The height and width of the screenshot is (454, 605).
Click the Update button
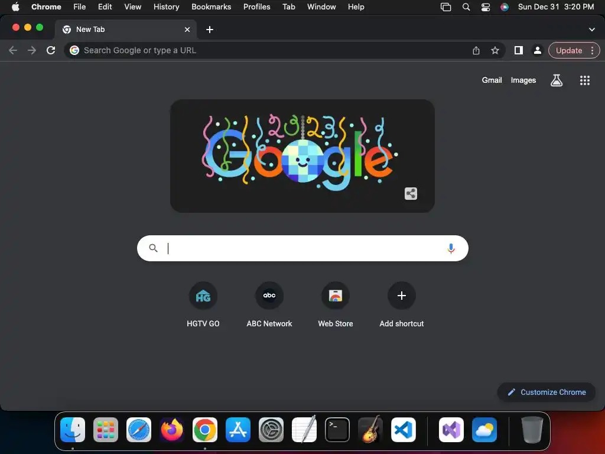click(x=569, y=51)
